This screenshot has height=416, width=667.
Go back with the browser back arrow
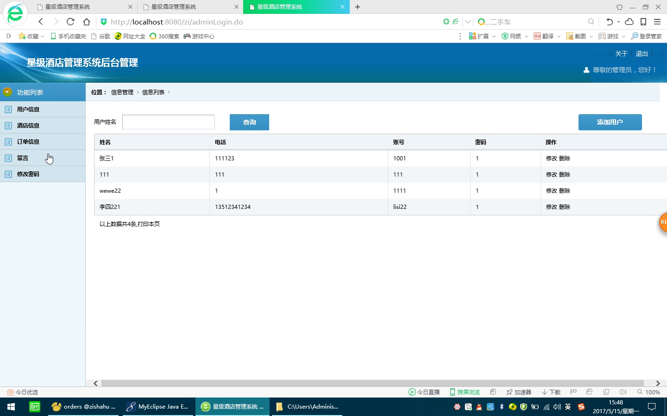[x=41, y=22]
